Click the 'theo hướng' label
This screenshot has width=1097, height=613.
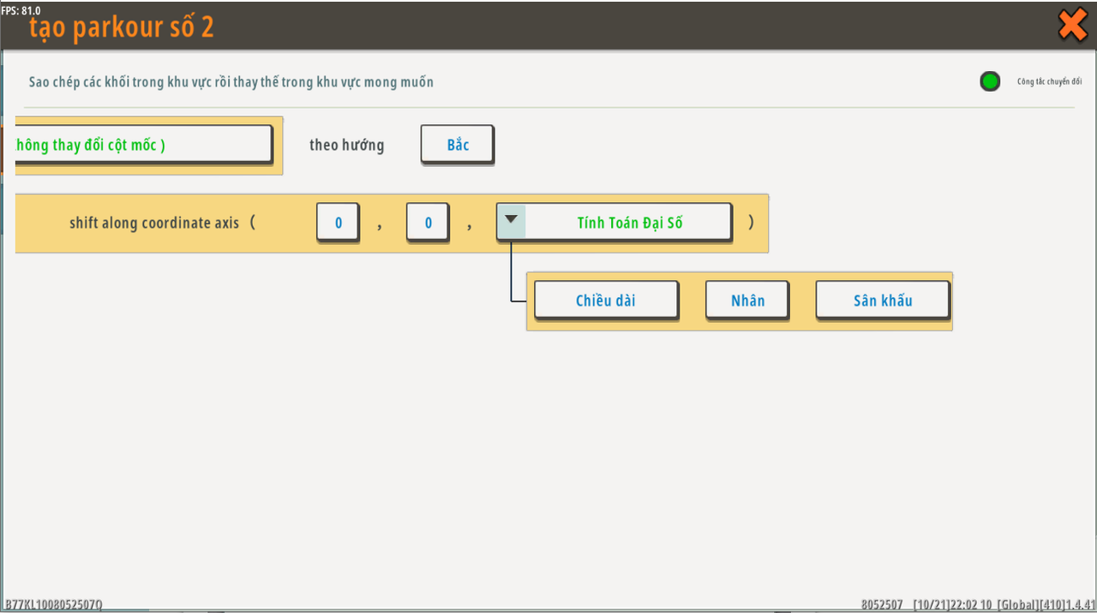tap(346, 145)
